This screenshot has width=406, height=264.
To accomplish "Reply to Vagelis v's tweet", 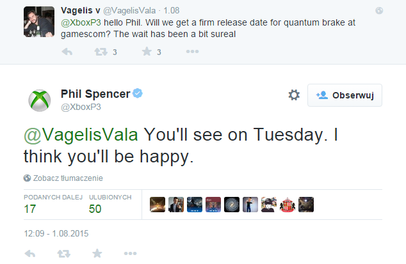I will 67,52.
